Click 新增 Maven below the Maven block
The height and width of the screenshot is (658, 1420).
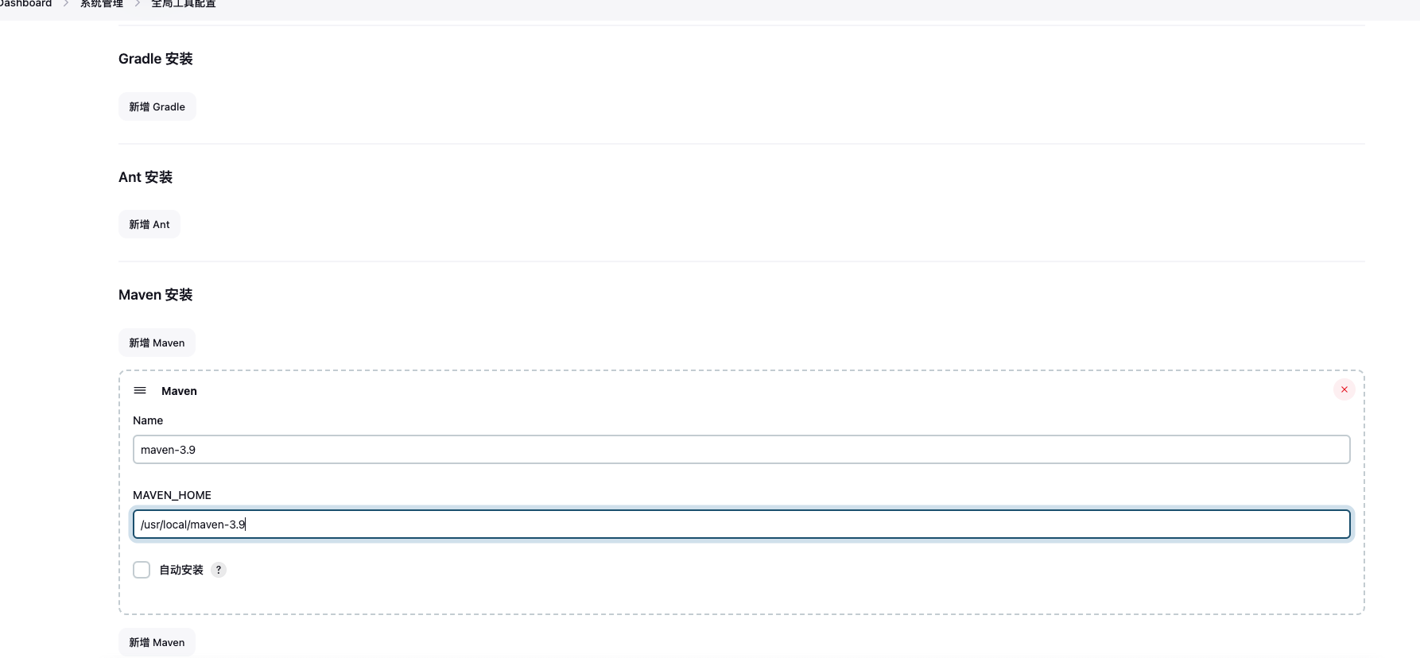coord(157,641)
